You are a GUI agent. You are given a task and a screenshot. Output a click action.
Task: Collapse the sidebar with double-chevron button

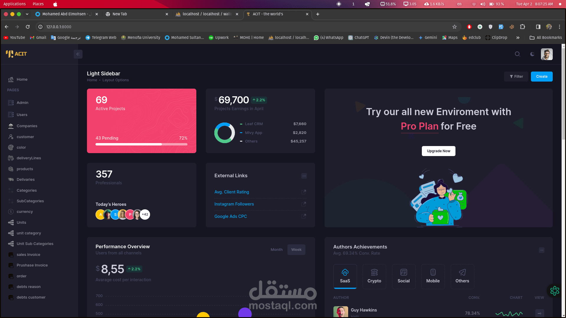pos(78,54)
